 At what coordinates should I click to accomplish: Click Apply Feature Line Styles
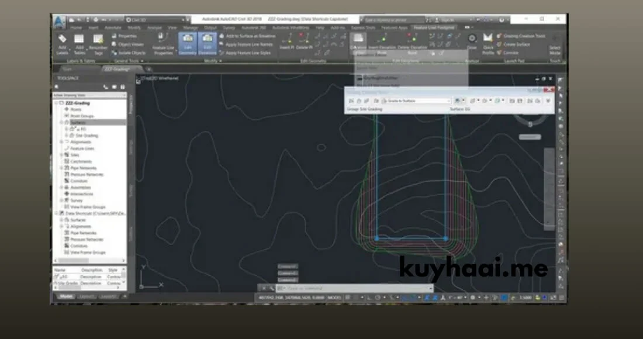pyautogui.click(x=245, y=53)
